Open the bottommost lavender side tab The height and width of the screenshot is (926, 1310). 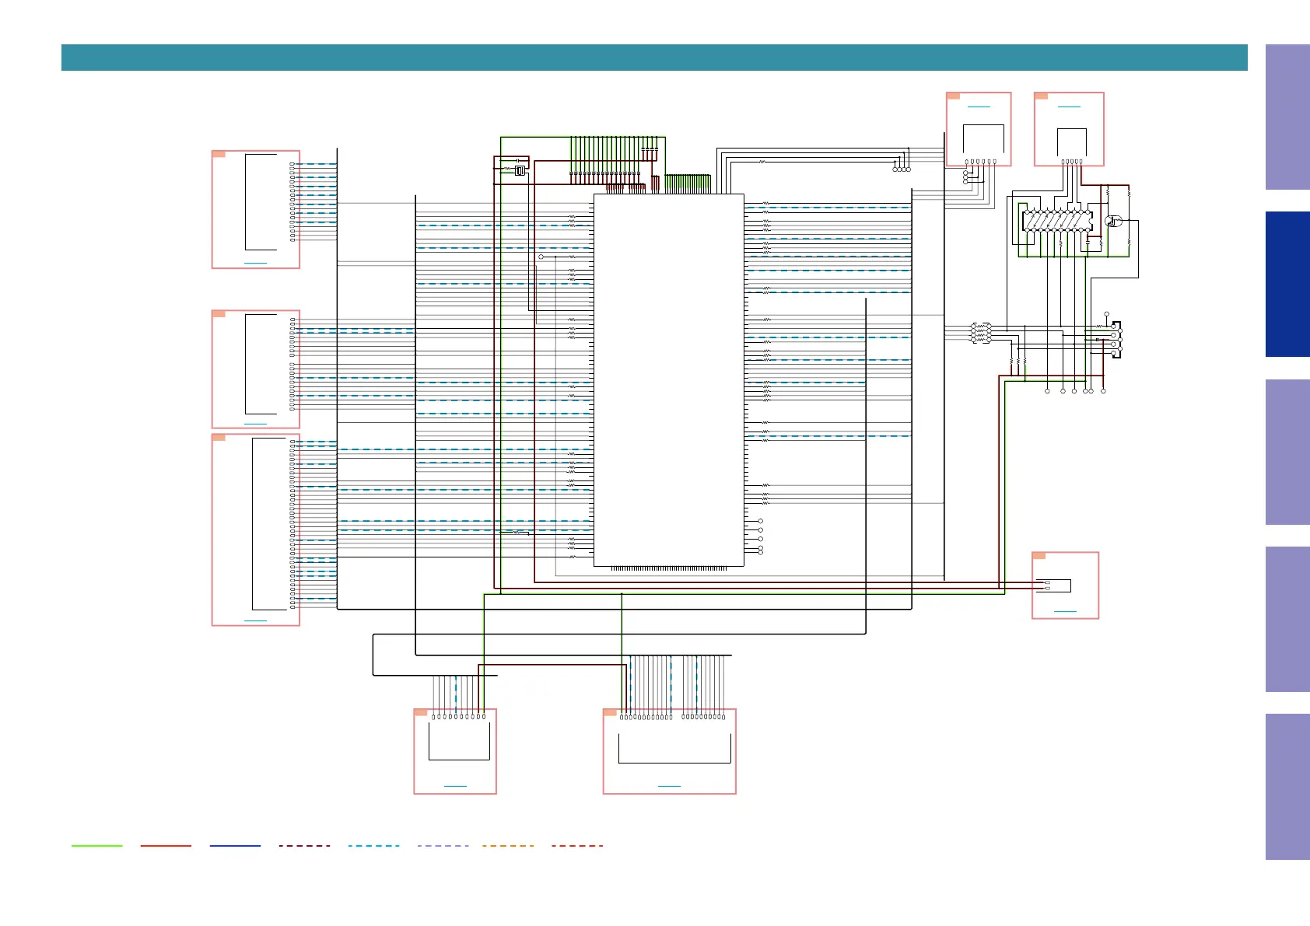pyautogui.click(x=1287, y=787)
